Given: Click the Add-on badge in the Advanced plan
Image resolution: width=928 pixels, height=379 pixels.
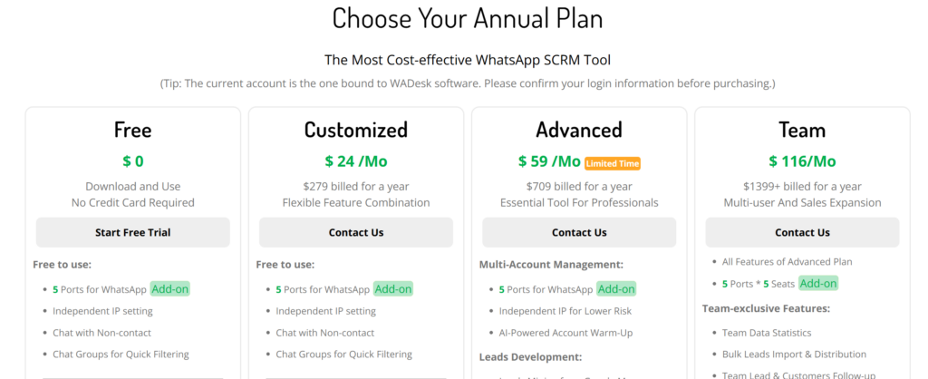Looking at the screenshot, I should click(x=616, y=289).
